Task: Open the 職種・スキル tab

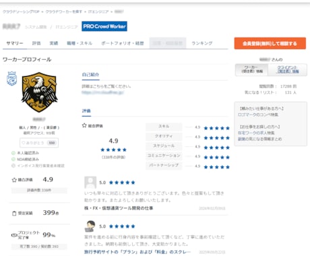Action: (80, 43)
